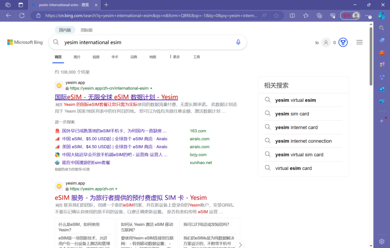Screen dimensions: 390x248
Task: Open sidebar shopping tag icon
Action: click(382, 40)
